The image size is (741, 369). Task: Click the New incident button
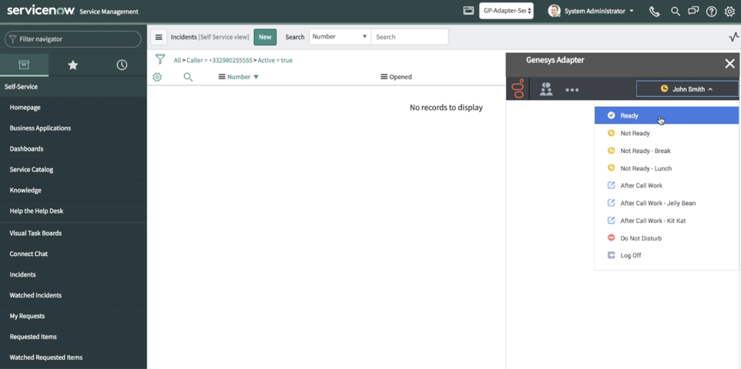(x=265, y=37)
